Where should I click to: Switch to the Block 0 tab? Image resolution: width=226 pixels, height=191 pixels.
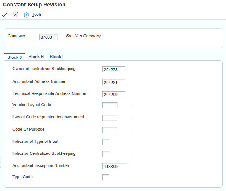(x=15, y=57)
